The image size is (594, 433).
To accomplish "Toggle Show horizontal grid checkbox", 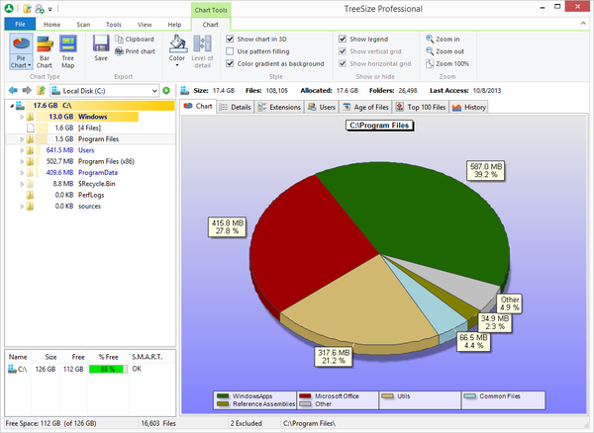I will click(343, 63).
